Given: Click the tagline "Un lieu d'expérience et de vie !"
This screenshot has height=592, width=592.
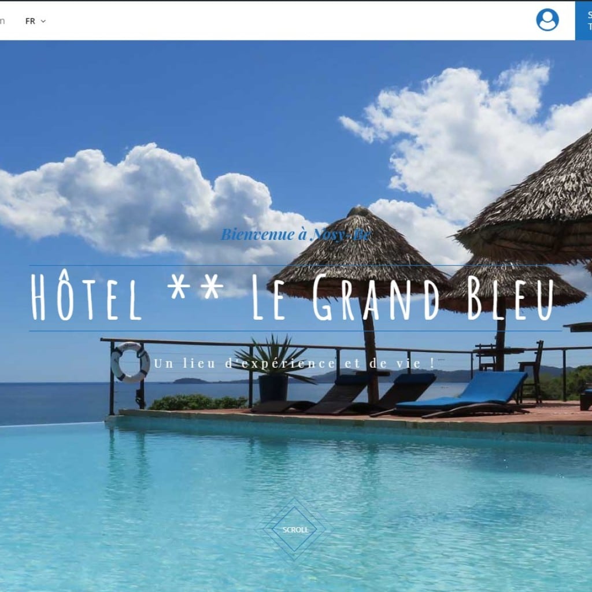Looking at the screenshot, I should (294, 364).
